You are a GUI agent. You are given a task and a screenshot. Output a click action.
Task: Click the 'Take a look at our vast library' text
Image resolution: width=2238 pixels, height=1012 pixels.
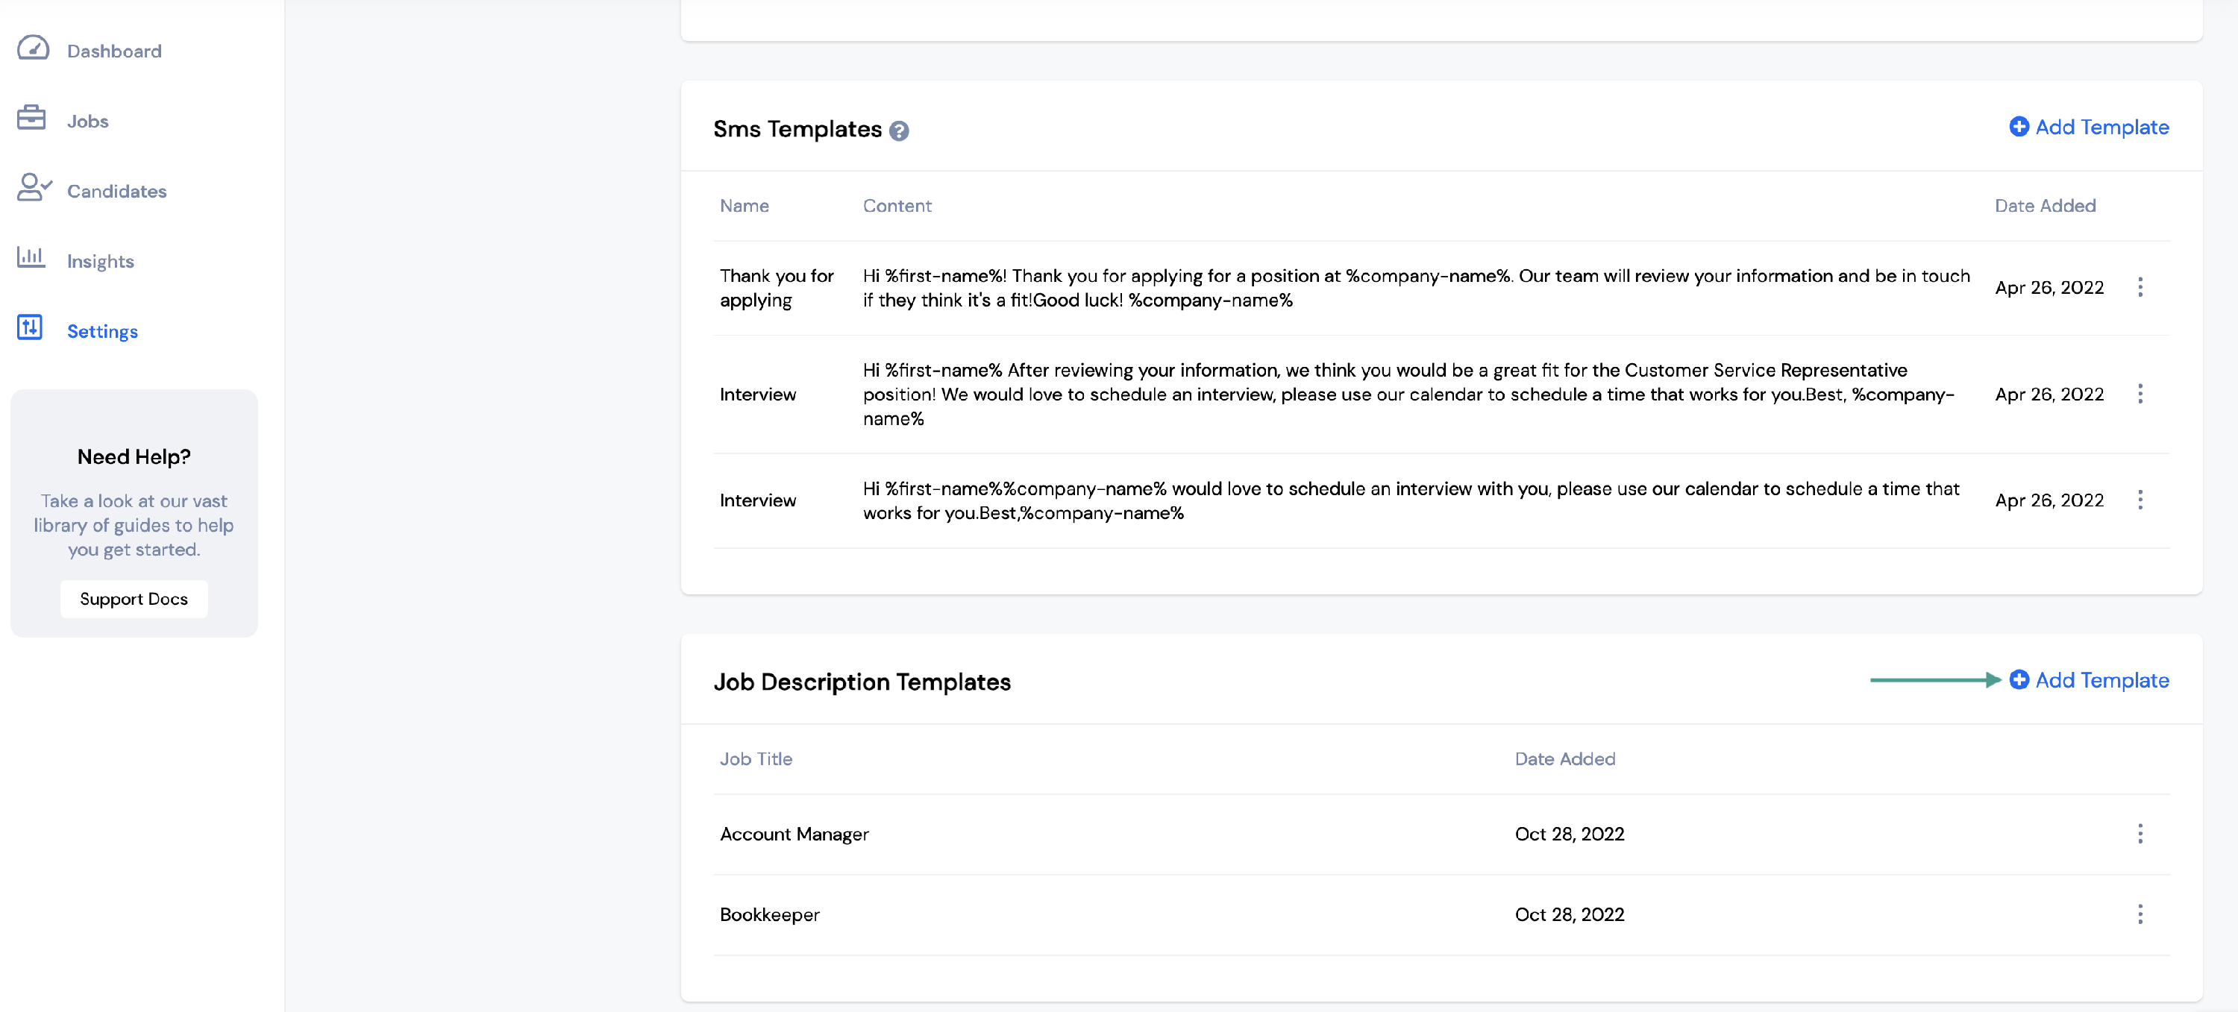(134, 526)
